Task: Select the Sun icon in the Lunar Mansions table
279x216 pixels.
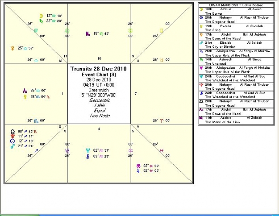Action: pyautogui.click(x=201, y=18)
